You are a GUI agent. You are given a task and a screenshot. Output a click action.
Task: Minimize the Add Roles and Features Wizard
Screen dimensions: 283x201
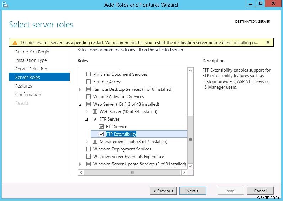pos(251,4)
